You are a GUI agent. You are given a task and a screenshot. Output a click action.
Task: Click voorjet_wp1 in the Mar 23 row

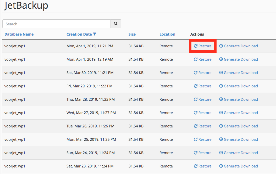pos(15,166)
